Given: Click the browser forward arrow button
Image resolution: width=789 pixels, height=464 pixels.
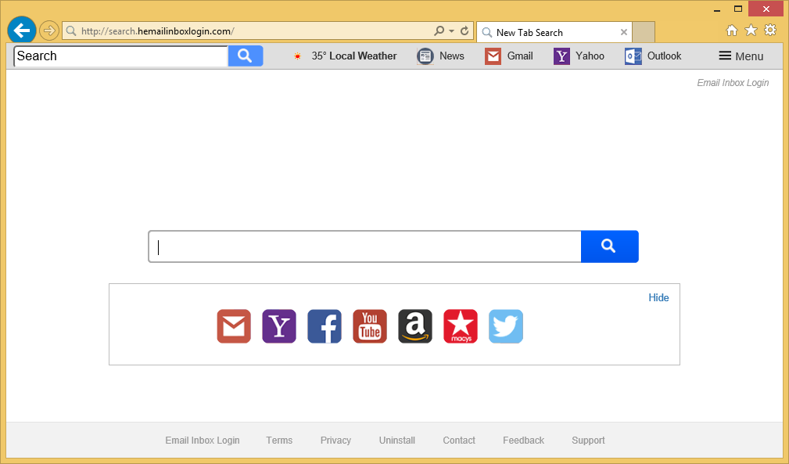Looking at the screenshot, I should (x=48, y=31).
